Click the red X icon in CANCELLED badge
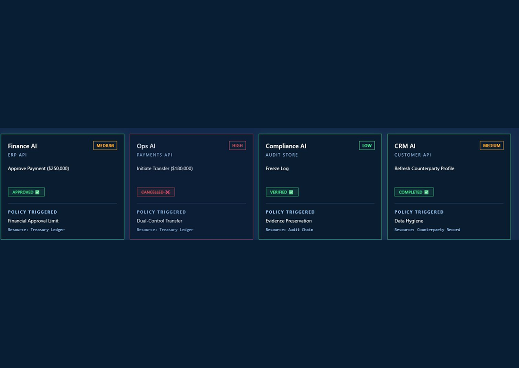 [167, 192]
